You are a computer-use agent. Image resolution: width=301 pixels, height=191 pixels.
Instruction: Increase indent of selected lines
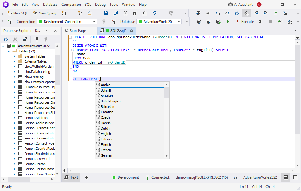tap(265, 13)
